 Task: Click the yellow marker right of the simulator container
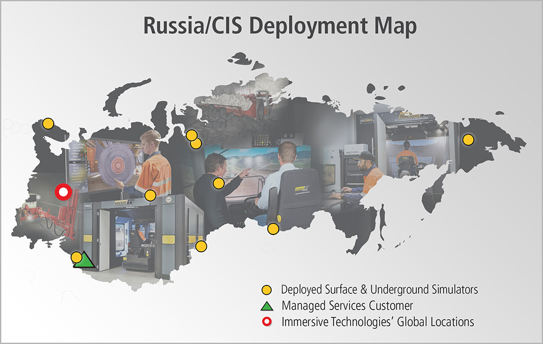pyautogui.click(x=201, y=246)
